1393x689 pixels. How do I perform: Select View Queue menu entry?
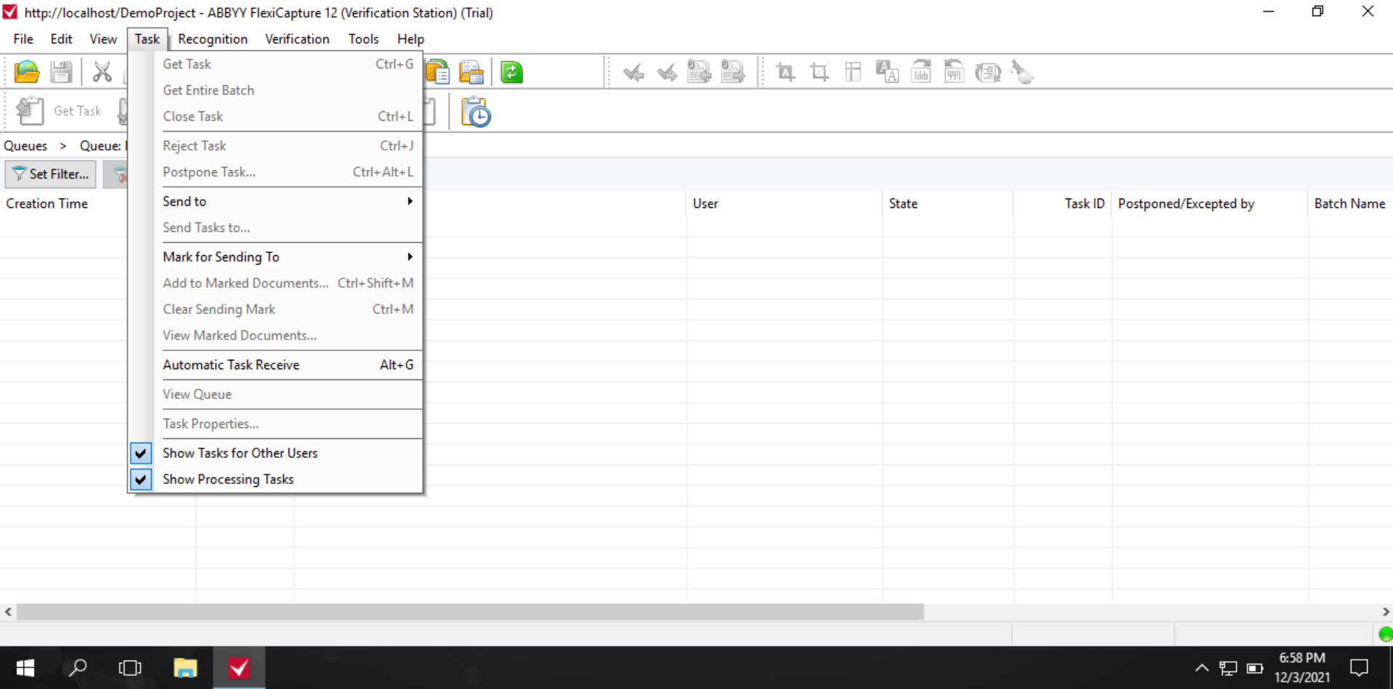pos(276,394)
